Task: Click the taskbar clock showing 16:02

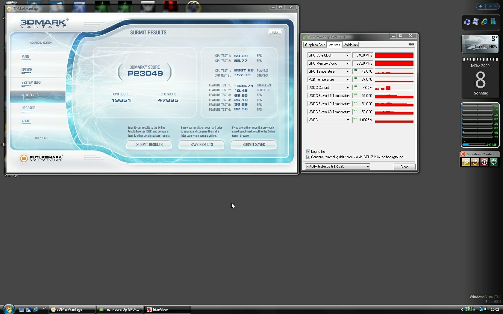Action: coord(495,310)
